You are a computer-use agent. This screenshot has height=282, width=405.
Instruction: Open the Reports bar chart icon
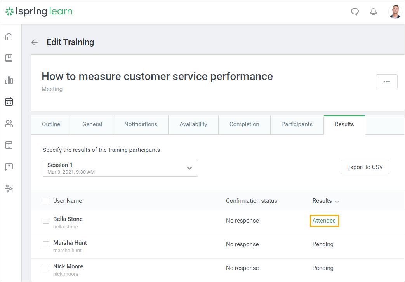click(x=9, y=80)
